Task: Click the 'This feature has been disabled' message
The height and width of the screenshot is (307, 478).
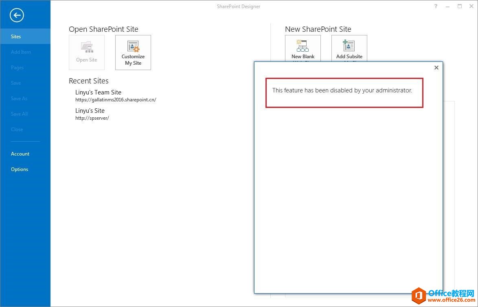Action: [x=342, y=90]
